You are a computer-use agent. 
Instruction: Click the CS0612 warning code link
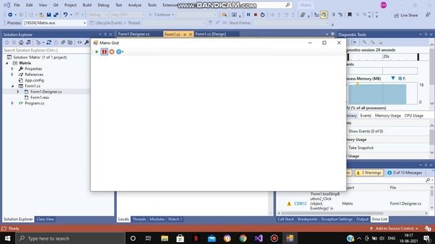click(x=300, y=203)
